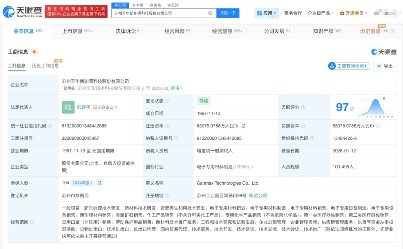Click the help icon beside 注册资本 label
403x249 pixels.
(167, 126)
